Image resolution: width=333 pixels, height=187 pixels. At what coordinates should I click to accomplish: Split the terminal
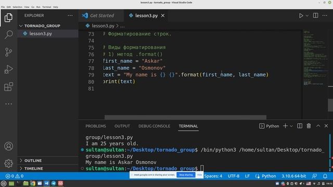(300, 126)
